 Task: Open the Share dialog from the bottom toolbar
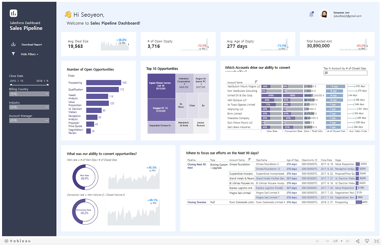pyautogui.click(x=357, y=241)
